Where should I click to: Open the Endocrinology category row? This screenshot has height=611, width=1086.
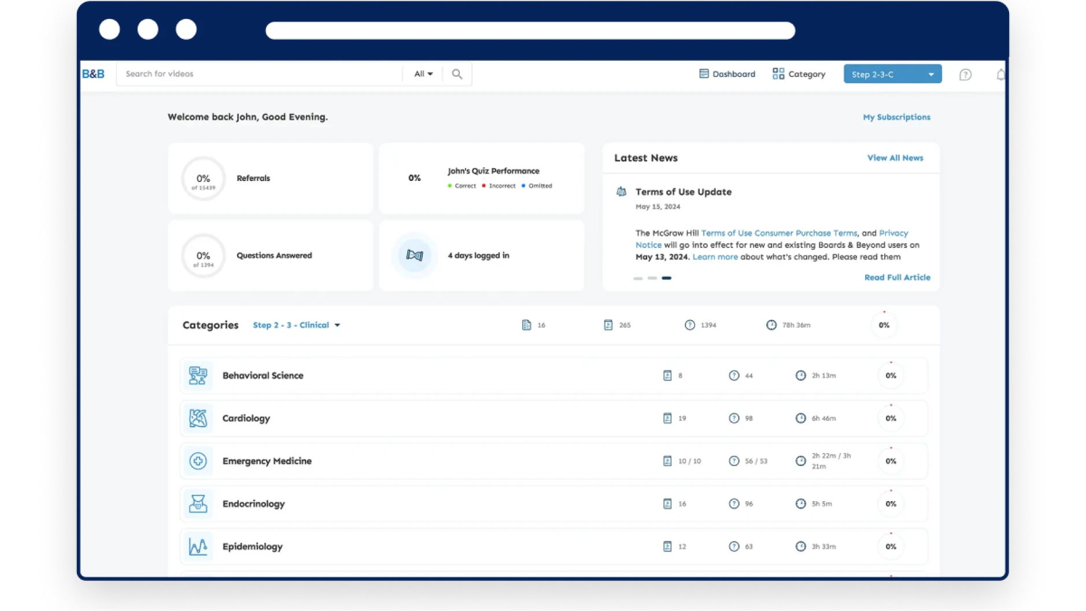(x=554, y=504)
